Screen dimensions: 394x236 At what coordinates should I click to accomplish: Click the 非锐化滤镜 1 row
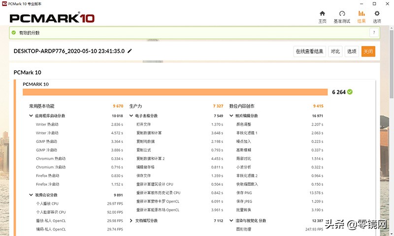[280, 133]
